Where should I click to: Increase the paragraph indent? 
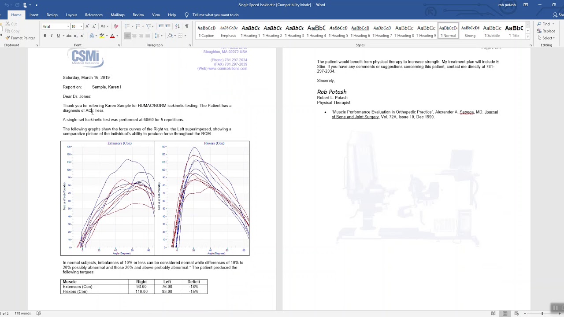168,26
